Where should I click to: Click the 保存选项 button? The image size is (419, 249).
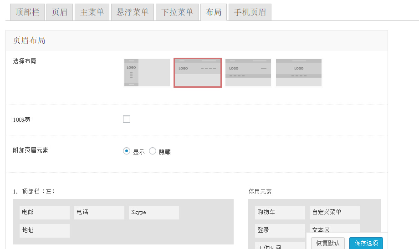point(366,243)
